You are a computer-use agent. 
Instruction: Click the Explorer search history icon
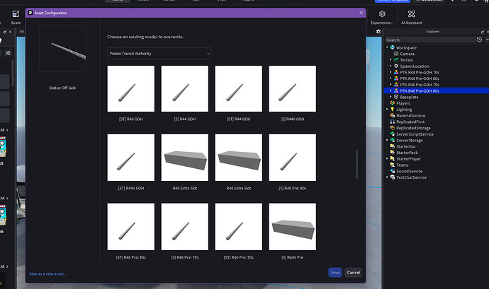(x=479, y=40)
